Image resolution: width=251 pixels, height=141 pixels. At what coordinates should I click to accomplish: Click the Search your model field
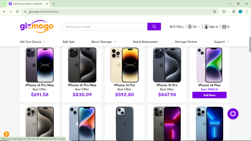105,26
